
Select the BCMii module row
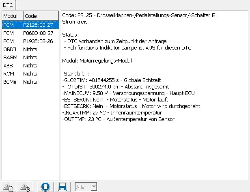click(10, 82)
